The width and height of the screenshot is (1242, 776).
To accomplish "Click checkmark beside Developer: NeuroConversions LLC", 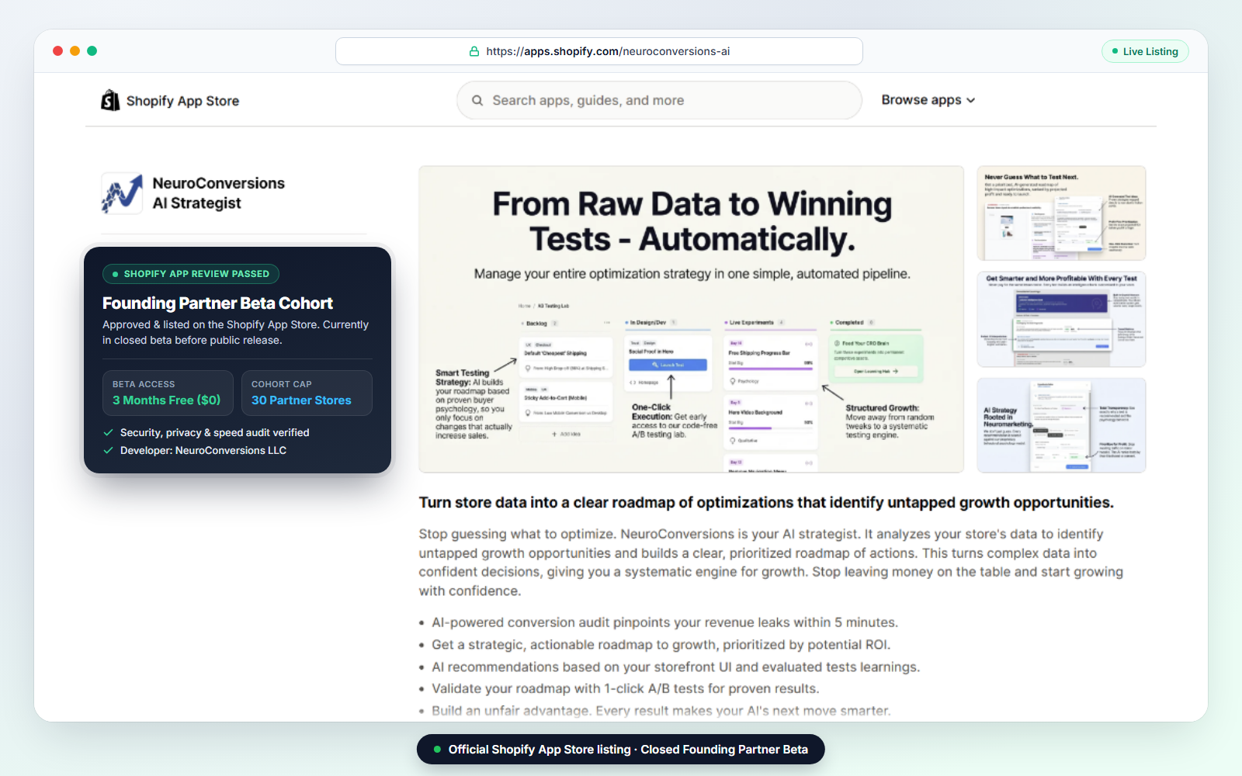I will click(x=108, y=450).
